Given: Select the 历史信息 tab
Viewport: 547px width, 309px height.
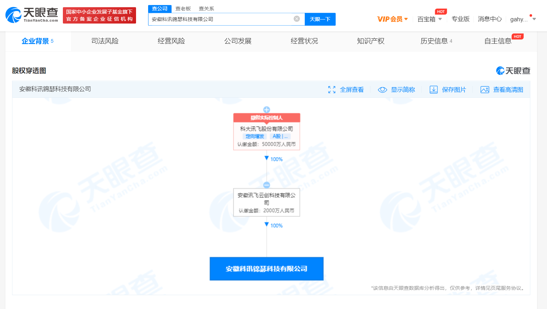Looking at the screenshot, I should click(x=437, y=41).
